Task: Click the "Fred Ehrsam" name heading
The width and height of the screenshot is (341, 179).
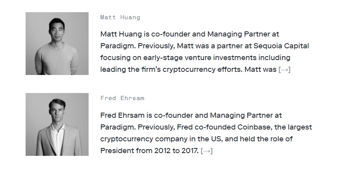Action: [122, 98]
